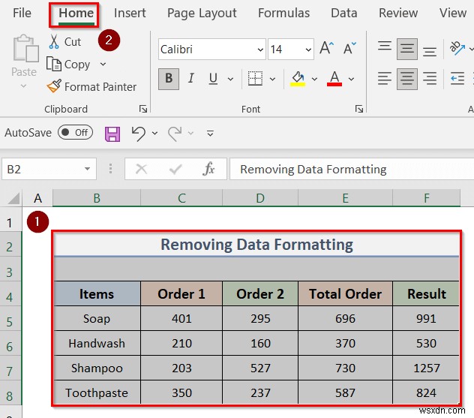Click the Decrease Indent icon
Viewport: 474px width, 418px height.
[457, 79]
